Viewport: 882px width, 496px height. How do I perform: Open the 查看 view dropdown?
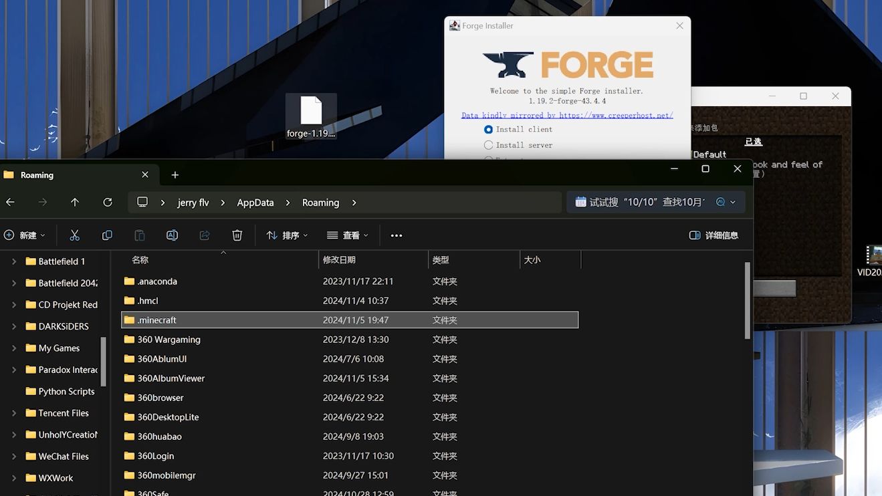348,235
